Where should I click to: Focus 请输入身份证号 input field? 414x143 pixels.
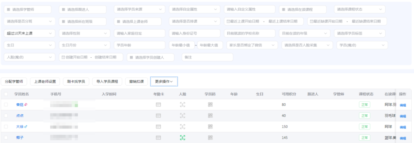195,33
